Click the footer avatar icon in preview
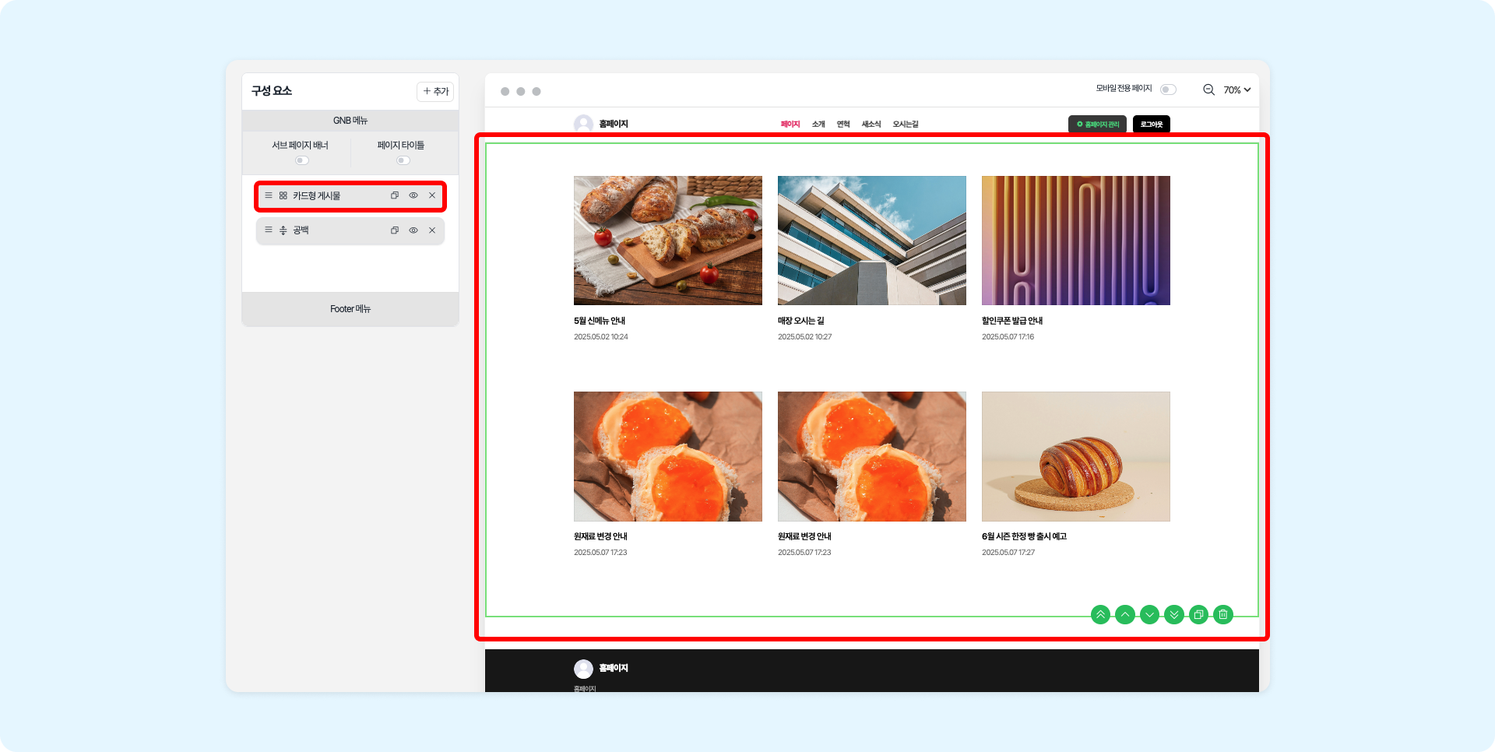 click(x=583, y=669)
